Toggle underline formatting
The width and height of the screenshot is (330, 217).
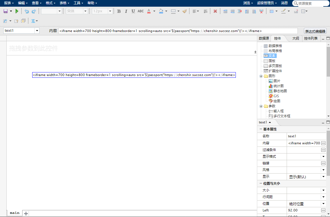click(x=133, y=11)
